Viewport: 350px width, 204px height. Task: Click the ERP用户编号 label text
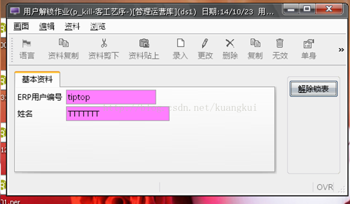(x=39, y=97)
